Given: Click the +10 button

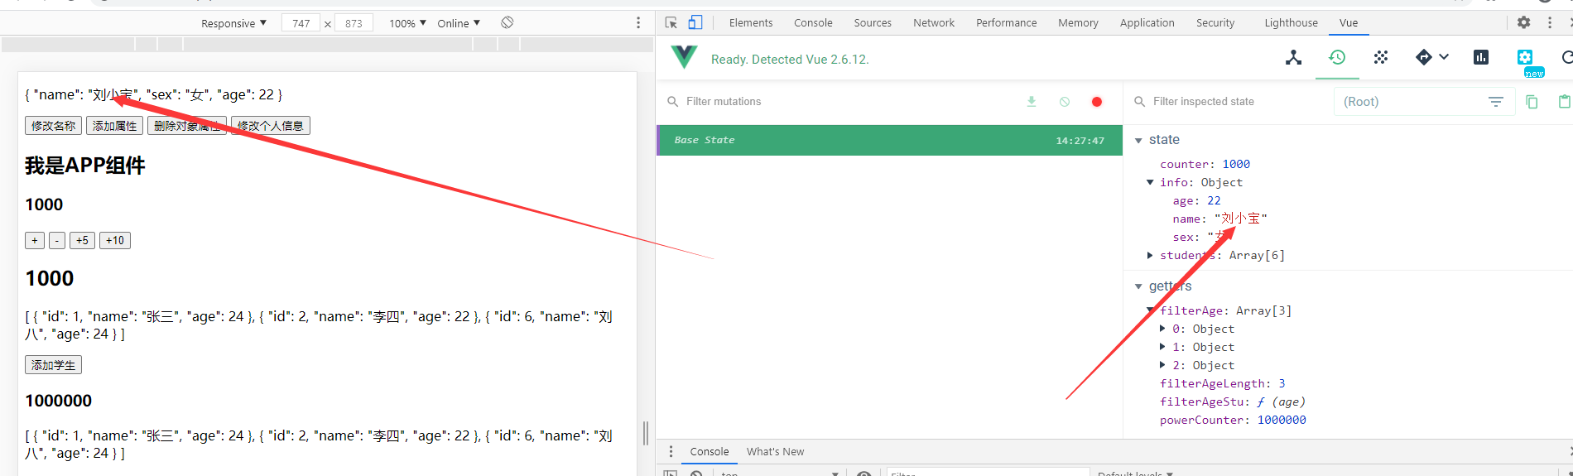Looking at the screenshot, I should coord(115,240).
